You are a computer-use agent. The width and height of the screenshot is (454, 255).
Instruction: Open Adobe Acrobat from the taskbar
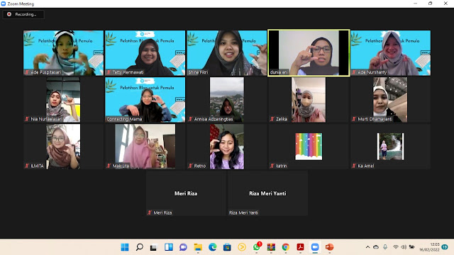[300, 247]
